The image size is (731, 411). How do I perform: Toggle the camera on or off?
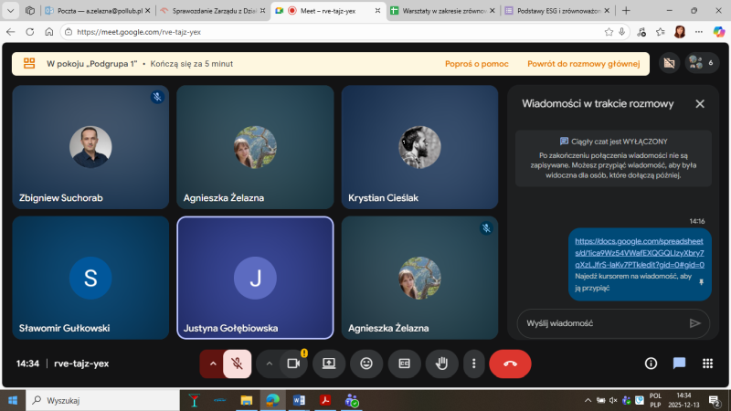pos(293,363)
